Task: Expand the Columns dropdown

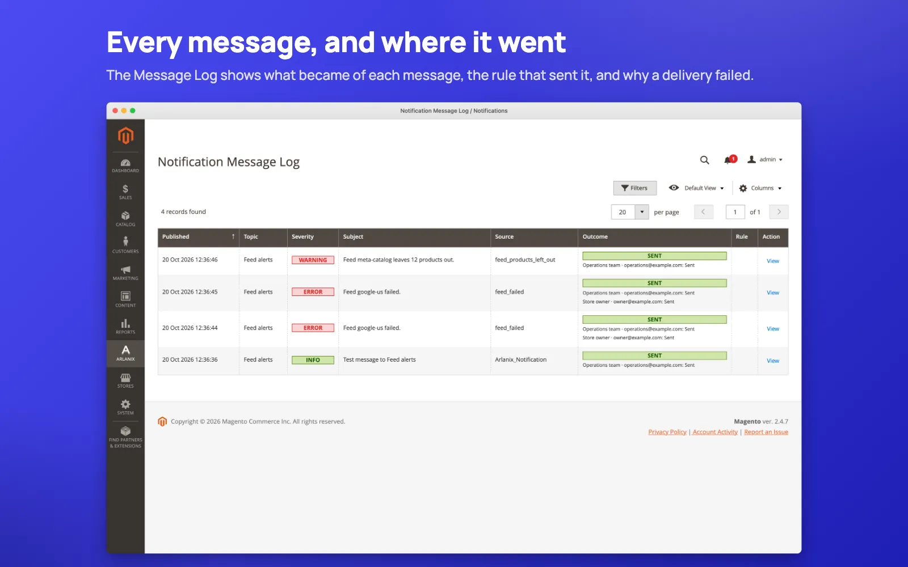Action: pyautogui.click(x=760, y=188)
